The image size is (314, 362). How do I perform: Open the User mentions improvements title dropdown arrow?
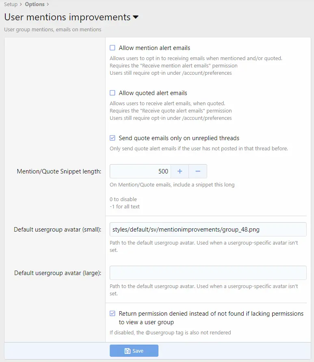[136, 17]
